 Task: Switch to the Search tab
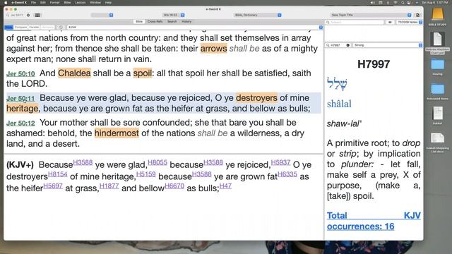click(x=172, y=22)
